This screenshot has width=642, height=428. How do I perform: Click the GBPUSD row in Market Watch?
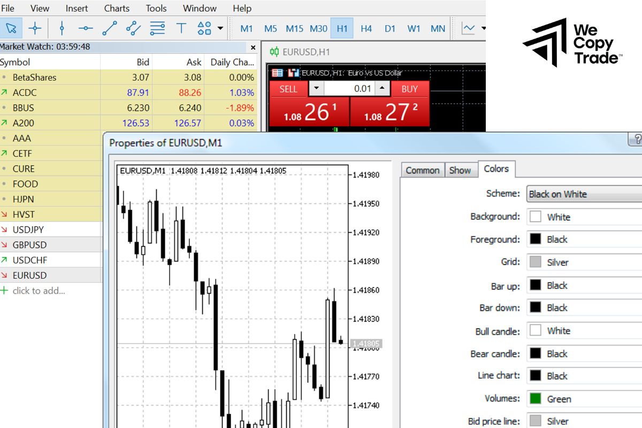(x=30, y=245)
